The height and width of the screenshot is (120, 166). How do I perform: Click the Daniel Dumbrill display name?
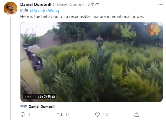click(36, 4)
